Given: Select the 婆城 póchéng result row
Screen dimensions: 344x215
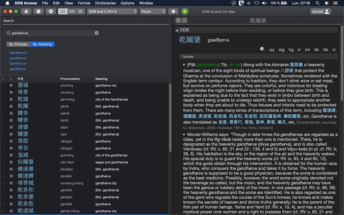Looking at the screenshot, I should [x=84, y=85].
